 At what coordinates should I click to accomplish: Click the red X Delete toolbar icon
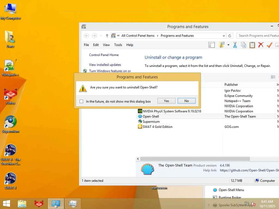pyautogui.click(x=261, y=45)
